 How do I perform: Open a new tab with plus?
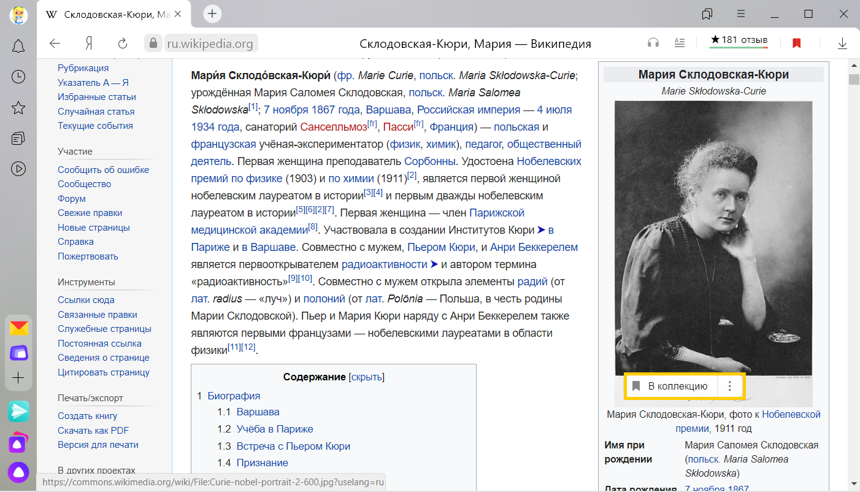pos(212,13)
